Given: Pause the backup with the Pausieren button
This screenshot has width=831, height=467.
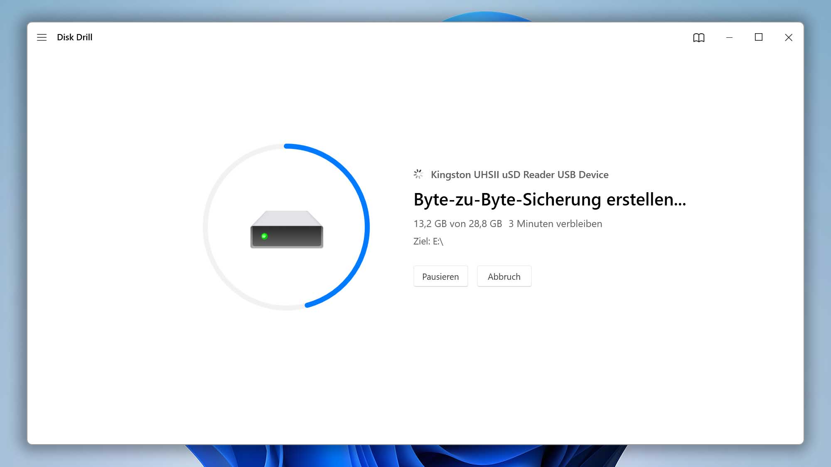Looking at the screenshot, I should pos(440,276).
